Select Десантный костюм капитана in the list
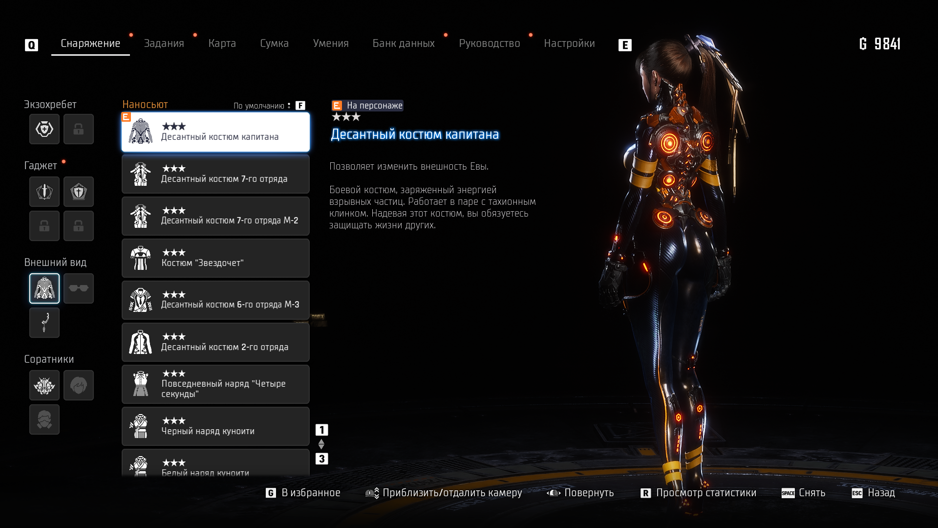This screenshot has height=528, width=938. (215, 132)
